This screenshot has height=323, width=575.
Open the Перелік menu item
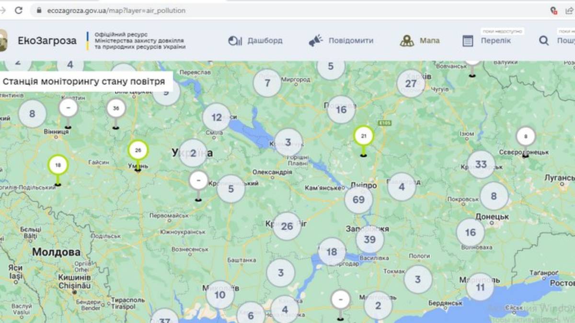(x=496, y=41)
